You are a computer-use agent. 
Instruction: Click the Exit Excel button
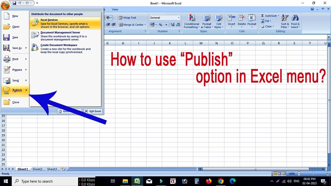click(93, 111)
